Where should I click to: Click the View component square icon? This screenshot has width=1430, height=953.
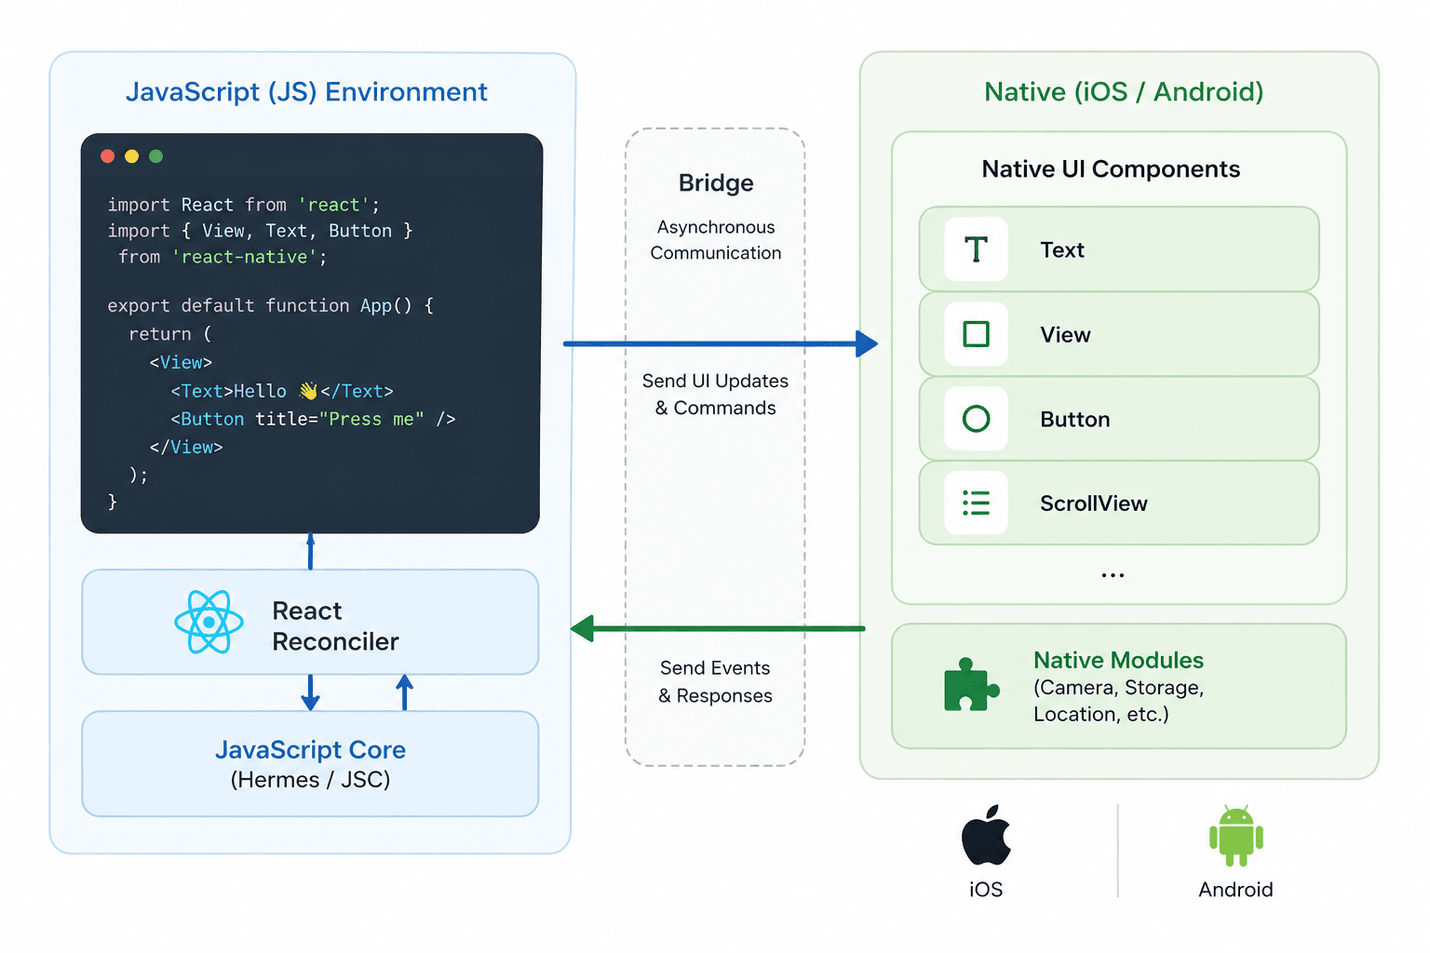click(976, 333)
